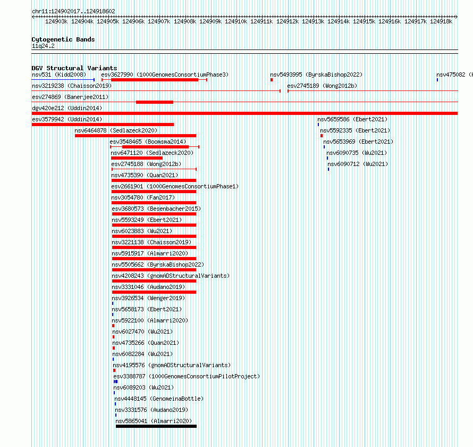Open nsv6089203 (Wu2021) label
This screenshot has height=447, width=473.
click(x=143, y=387)
